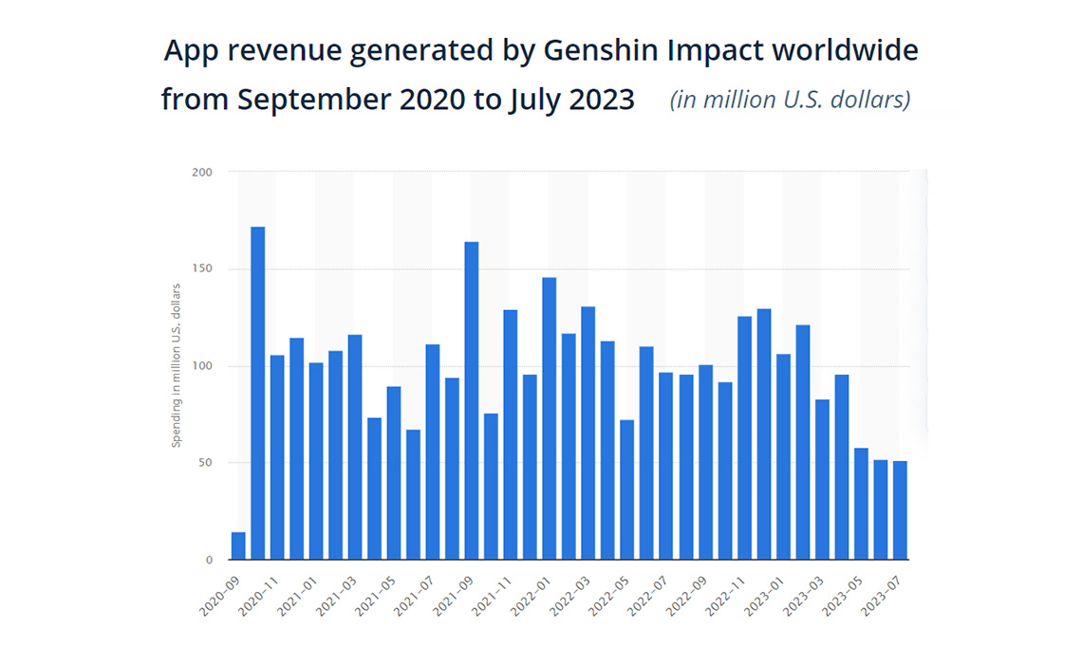The height and width of the screenshot is (664, 1082).
Task: Select the y-axis tick value 150
Action: tap(201, 268)
